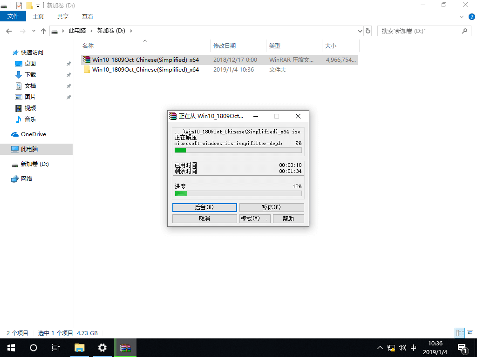This screenshot has height=357, width=477.
Task: Click the refresh icon in the address bar
Action: pyautogui.click(x=368, y=31)
